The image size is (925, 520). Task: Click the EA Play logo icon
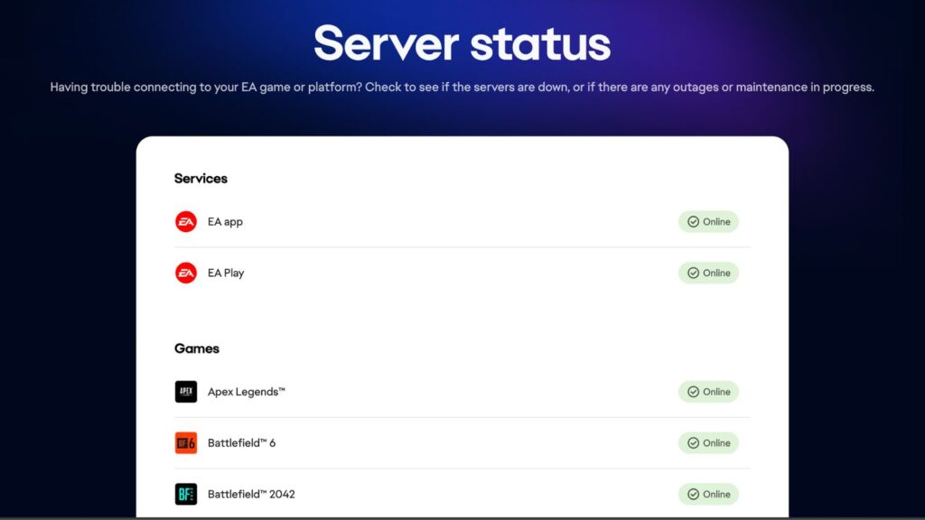185,273
